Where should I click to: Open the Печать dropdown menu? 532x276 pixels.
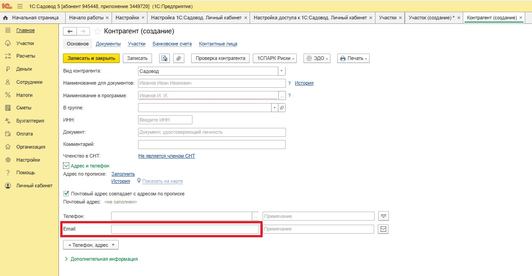[x=353, y=58]
